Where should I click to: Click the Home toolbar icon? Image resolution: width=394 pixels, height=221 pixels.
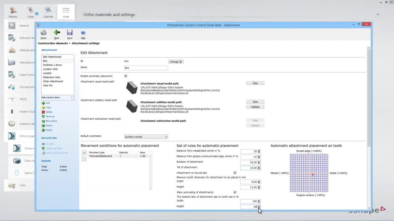[43, 33]
